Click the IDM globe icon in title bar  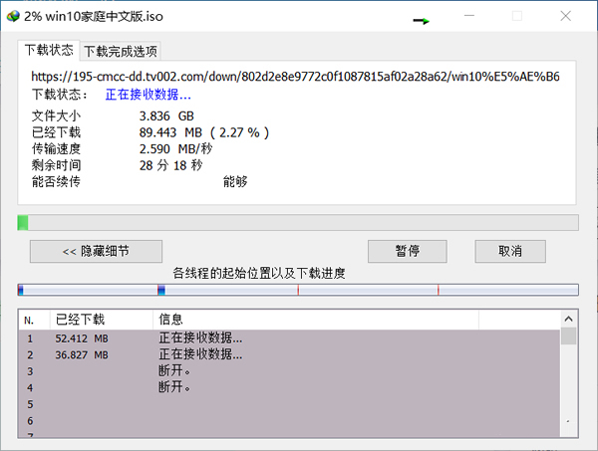[x=13, y=16]
